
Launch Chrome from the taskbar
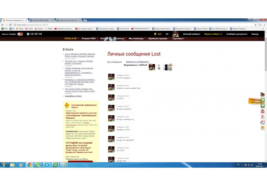pyautogui.click(x=29, y=165)
